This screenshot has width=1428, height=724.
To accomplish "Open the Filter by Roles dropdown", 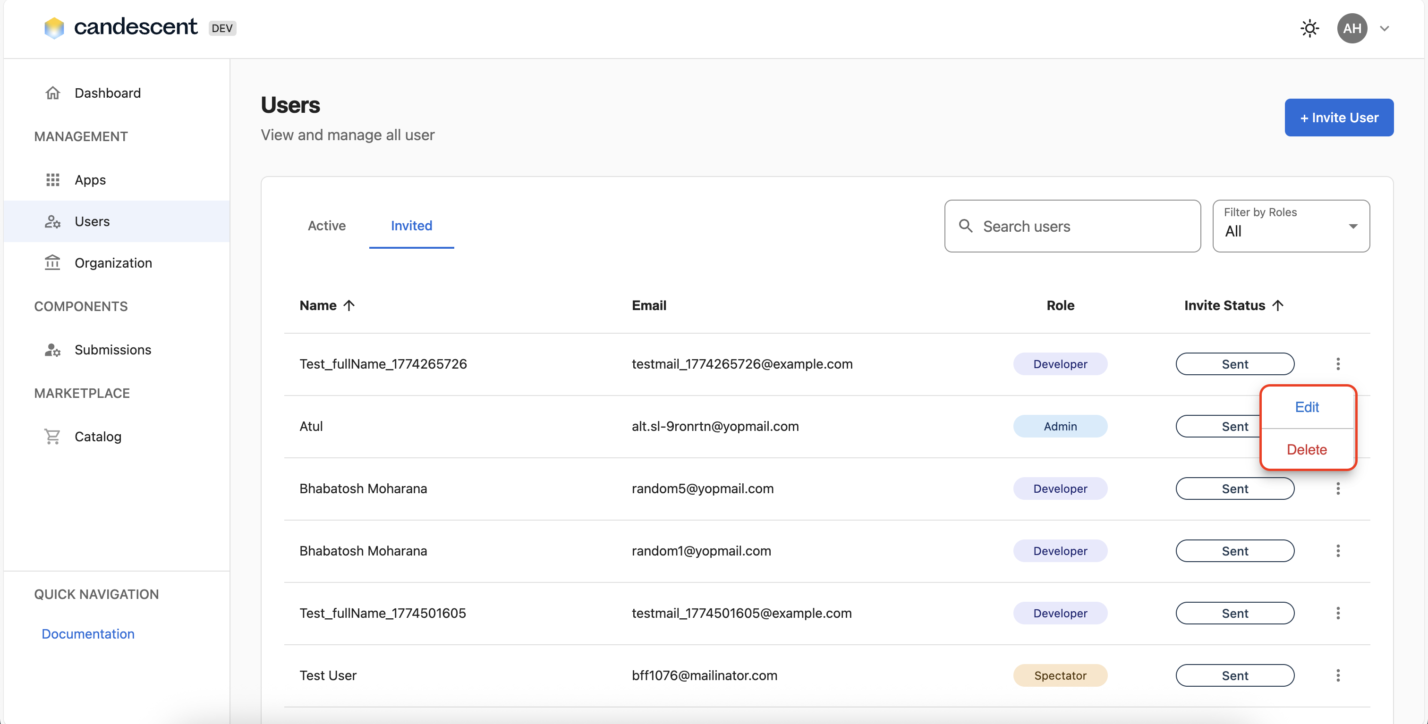I will click(x=1291, y=226).
